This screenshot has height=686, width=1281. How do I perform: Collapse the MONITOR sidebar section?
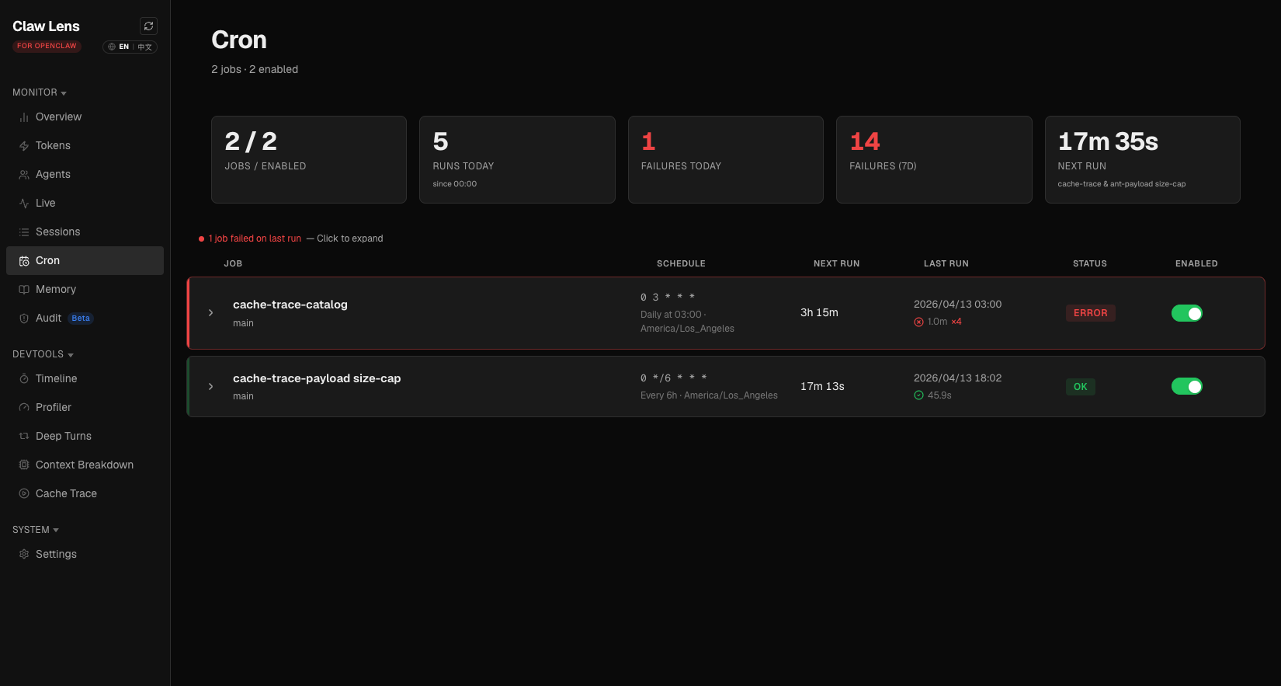coord(40,92)
